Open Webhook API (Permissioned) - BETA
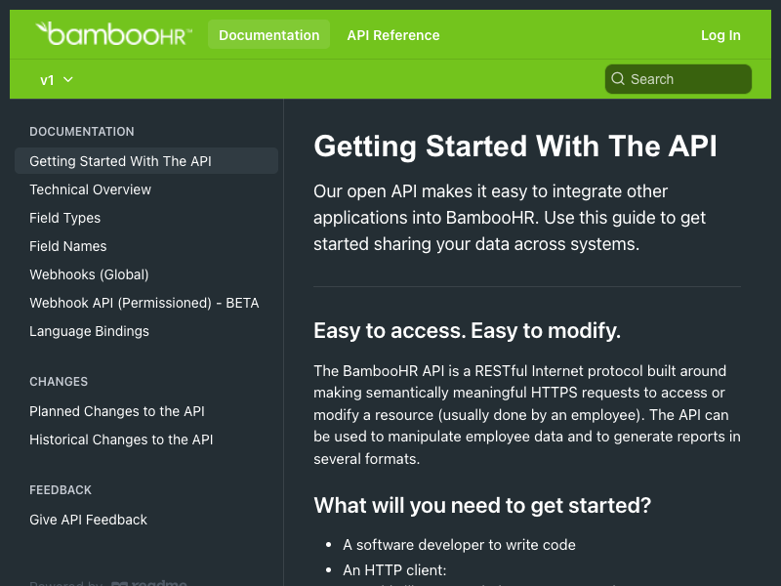 [x=144, y=303]
